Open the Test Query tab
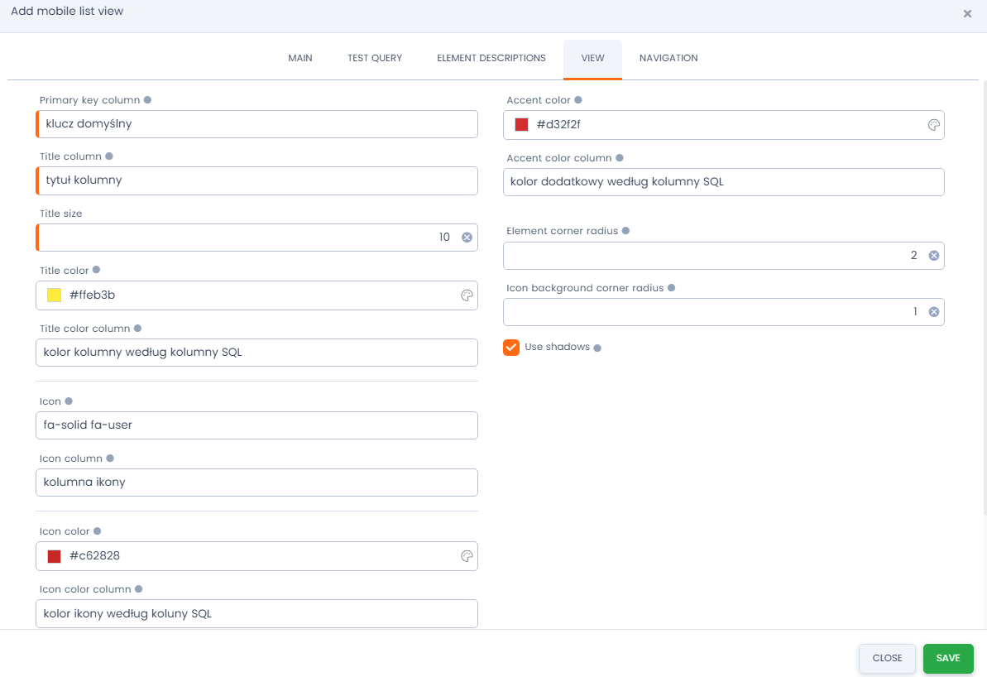Image resolution: width=987 pixels, height=677 pixels. [x=375, y=58]
